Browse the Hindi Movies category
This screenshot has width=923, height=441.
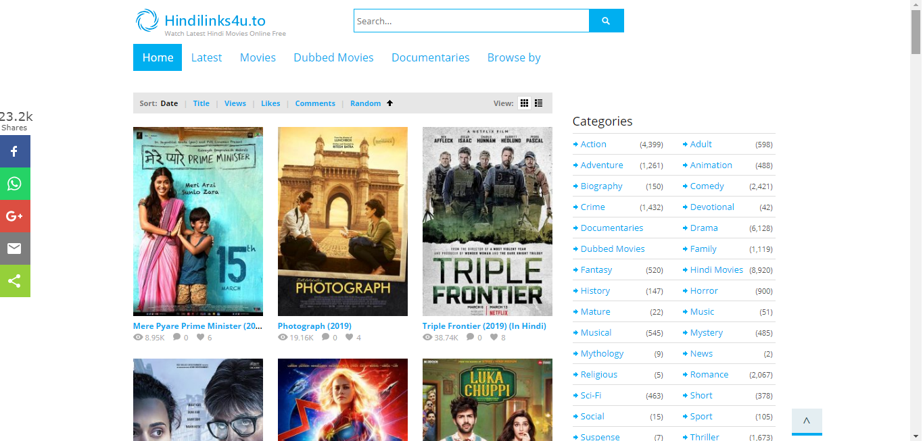716,269
